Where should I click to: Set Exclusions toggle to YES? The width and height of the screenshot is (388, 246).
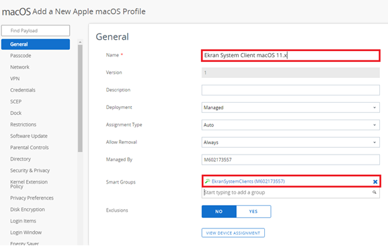(254, 212)
